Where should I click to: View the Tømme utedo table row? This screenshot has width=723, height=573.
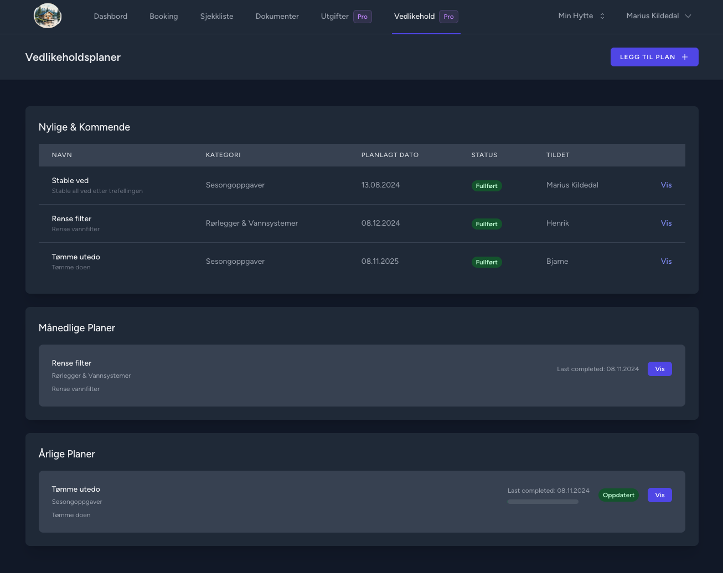coord(666,262)
